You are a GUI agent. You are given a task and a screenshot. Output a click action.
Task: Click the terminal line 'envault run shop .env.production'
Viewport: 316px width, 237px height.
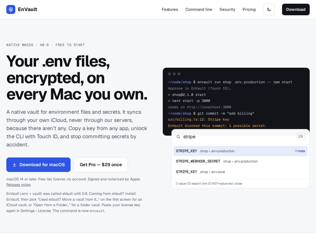pyautogui.click(x=230, y=82)
